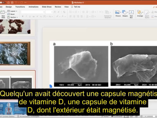Click the increase indent icon
The width and height of the screenshot is (157, 118).
click(x=87, y=12)
